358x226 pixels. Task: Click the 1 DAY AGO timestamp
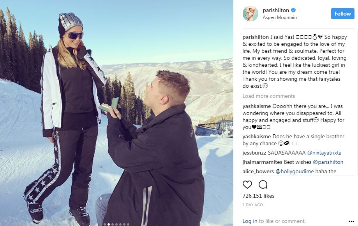pos(252,205)
